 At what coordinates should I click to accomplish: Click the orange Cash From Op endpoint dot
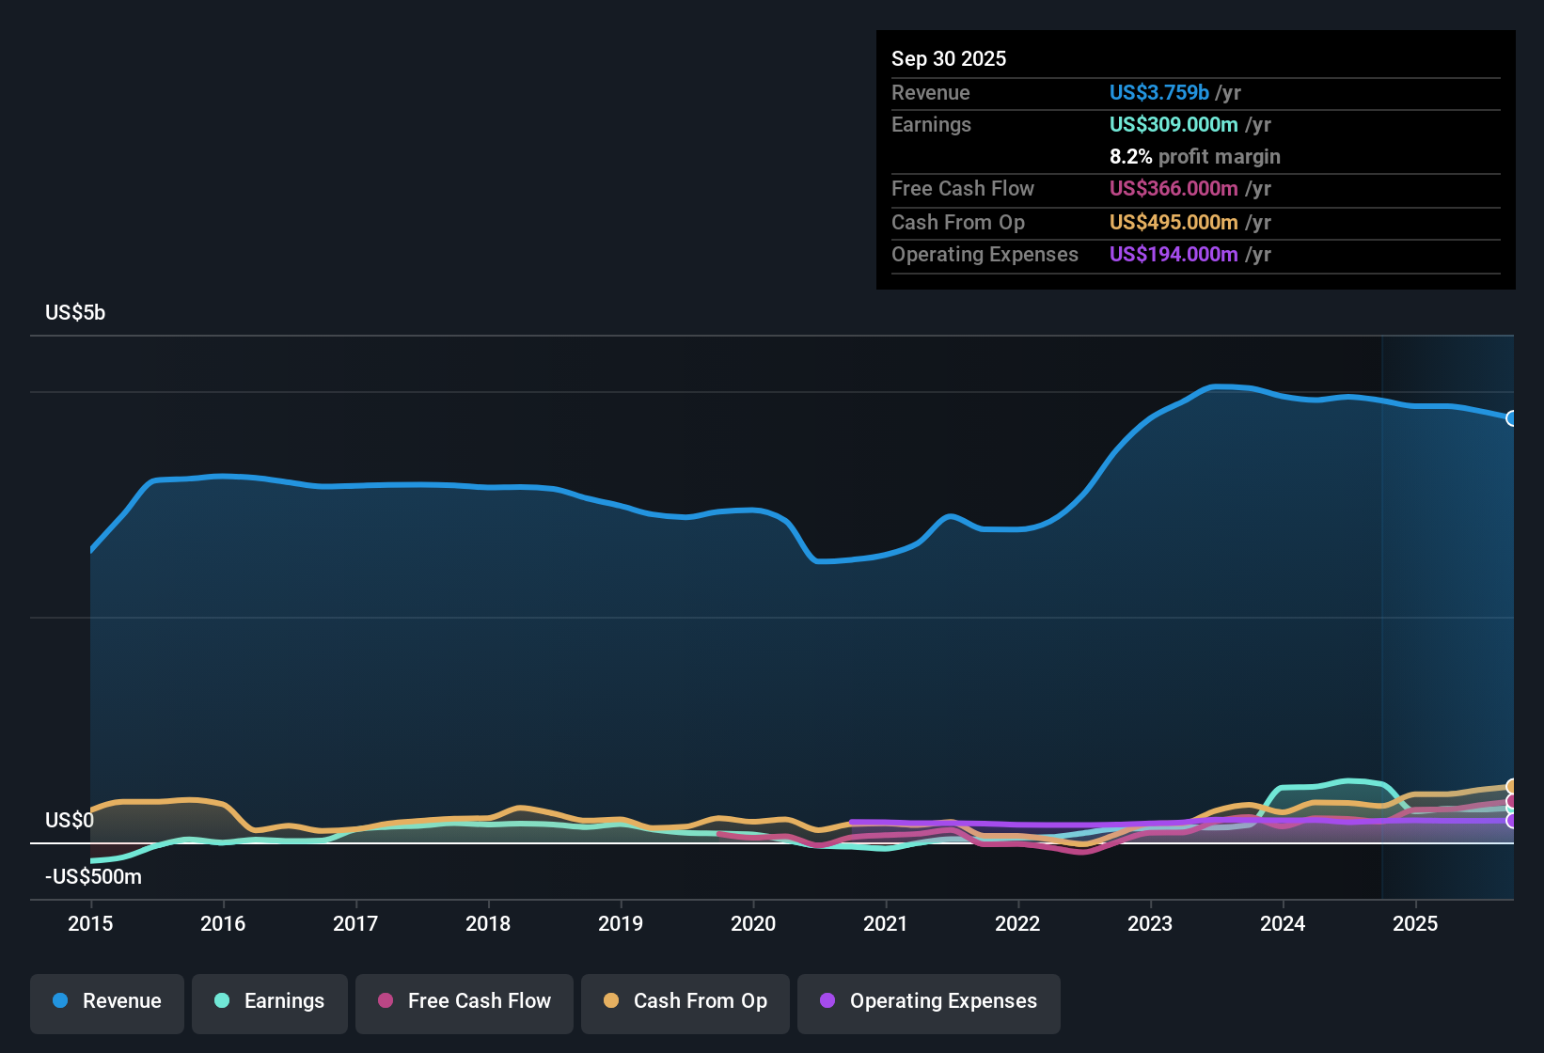(1512, 785)
